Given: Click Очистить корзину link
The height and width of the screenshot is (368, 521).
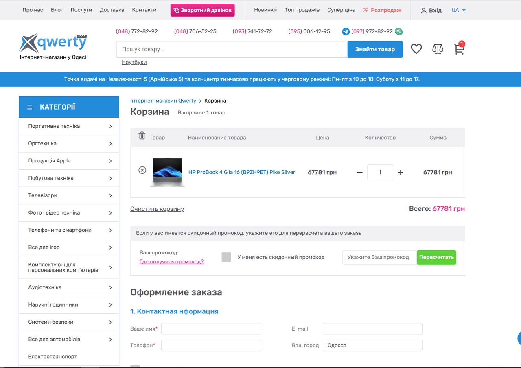Looking at the screenshot, I should (157, 209).
